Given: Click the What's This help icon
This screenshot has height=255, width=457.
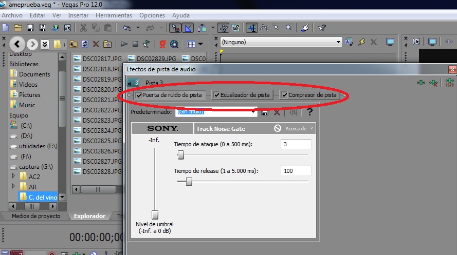Looking at the screenshot, I should (x=322, y=28).
